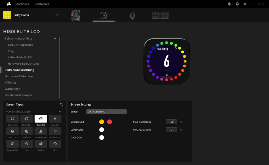Edit the Min. Auslastung value field
The image size is (269, 165).
(171, 130)
